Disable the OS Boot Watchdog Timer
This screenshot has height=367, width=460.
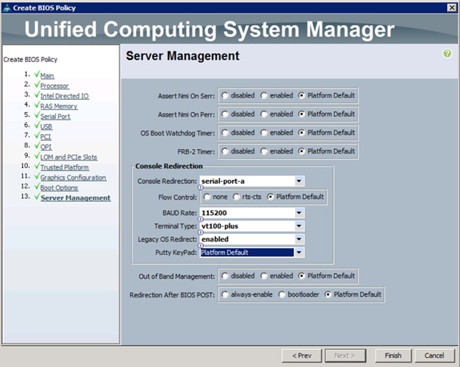point(225,133)
